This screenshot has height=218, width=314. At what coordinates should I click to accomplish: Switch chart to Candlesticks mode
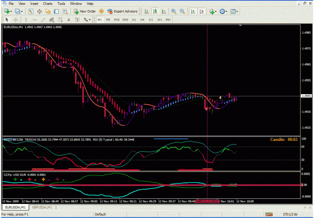(155, 12)
